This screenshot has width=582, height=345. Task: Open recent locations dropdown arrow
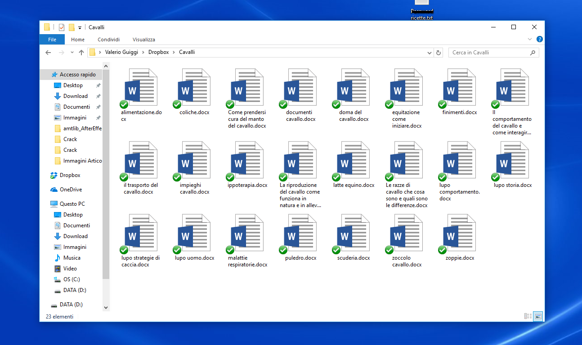tap(72, 53)
